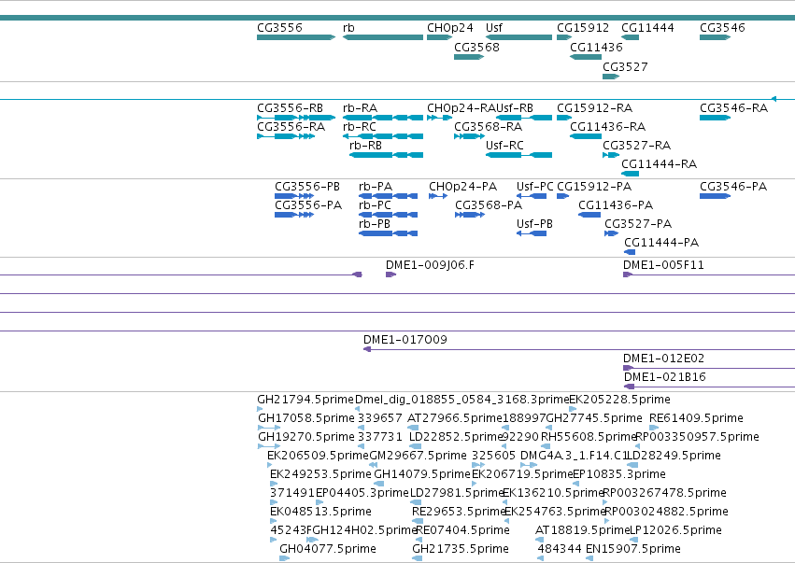Click the rb gene feature bar
Screen dimensions: 795x563
tap(383, 37)
